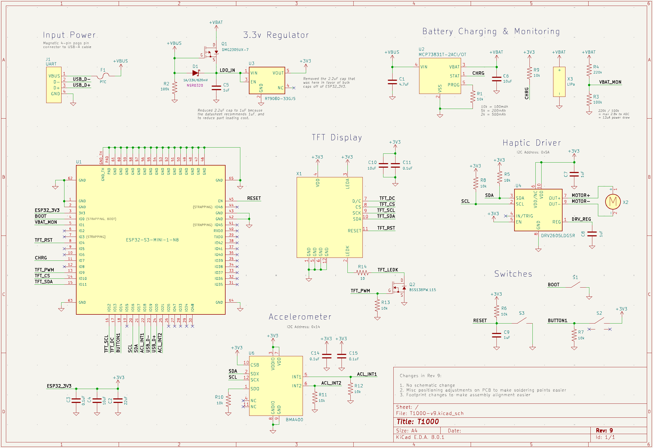Select capacitor C7 near the haptic driver
The height and width of the screenshot is (448, 653).
coord(574,174)
